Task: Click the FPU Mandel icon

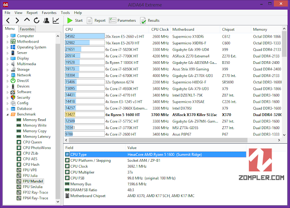Action: 19,181
